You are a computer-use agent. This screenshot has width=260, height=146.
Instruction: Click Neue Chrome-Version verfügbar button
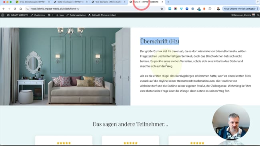point(240,9)
